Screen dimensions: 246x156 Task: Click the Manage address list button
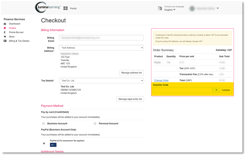(131, 73)
